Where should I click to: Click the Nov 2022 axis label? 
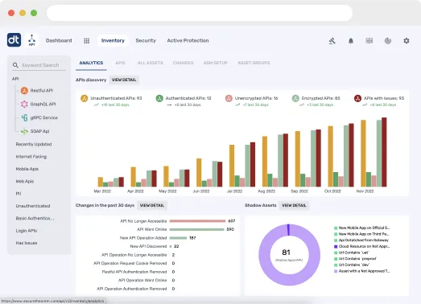(x=365, y=191)
